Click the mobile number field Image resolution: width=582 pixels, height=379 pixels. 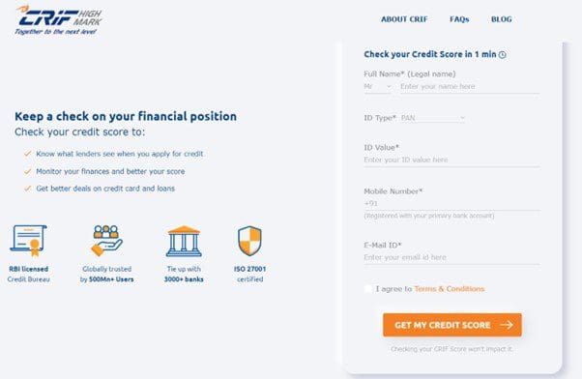click(451, 204)
